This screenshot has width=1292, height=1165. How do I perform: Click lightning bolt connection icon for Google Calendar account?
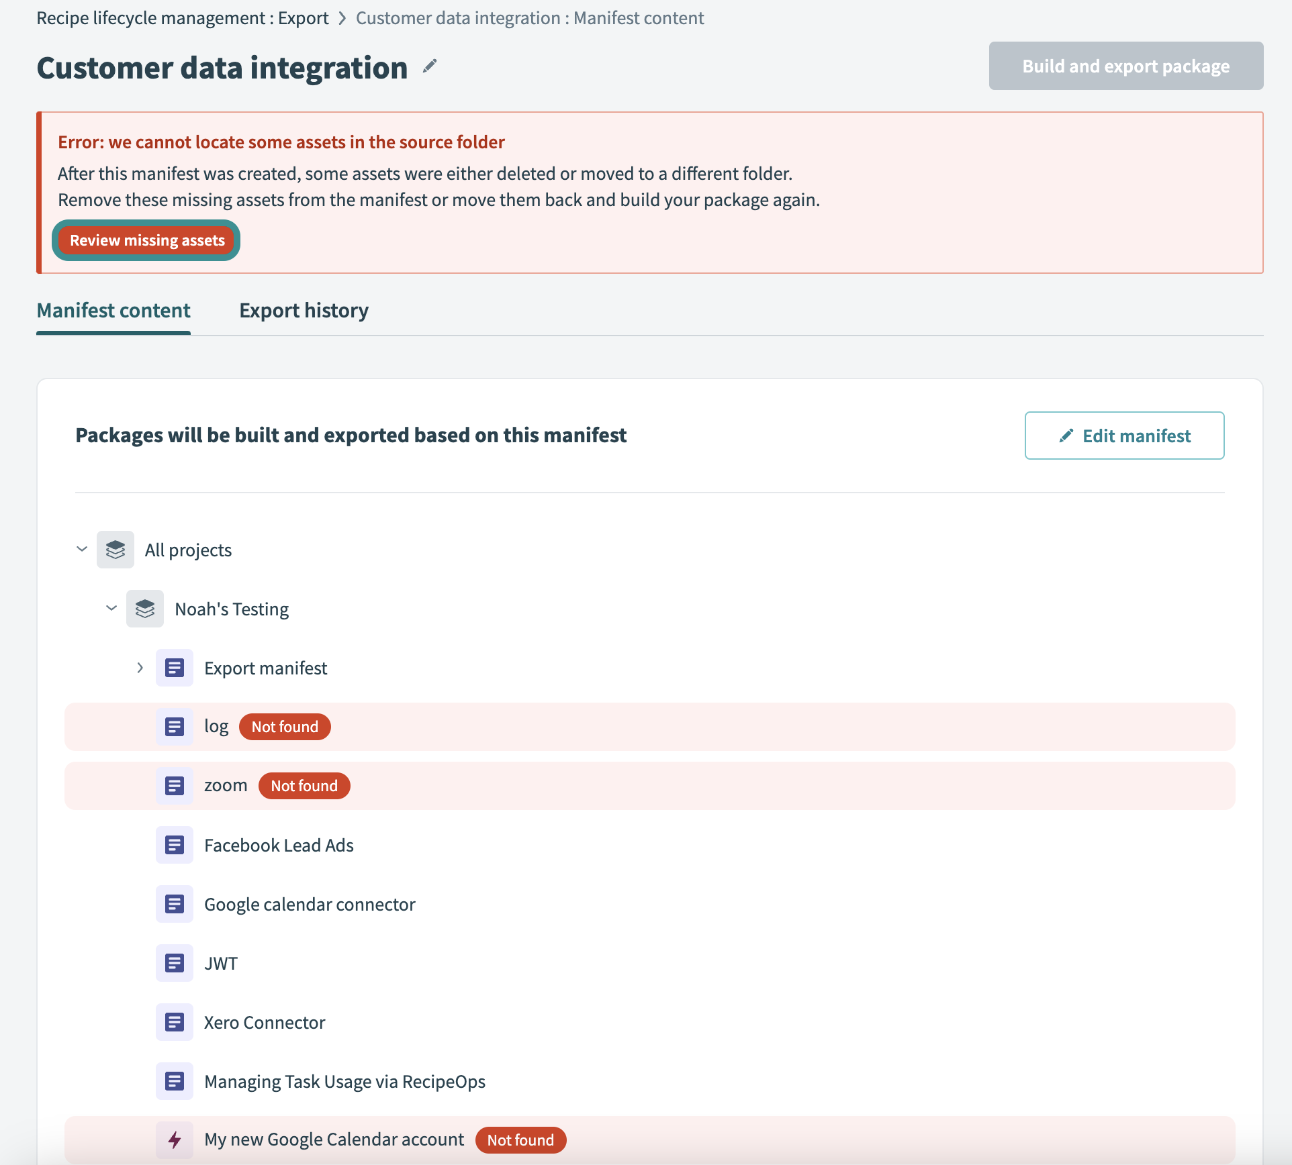click(175, 1139)
